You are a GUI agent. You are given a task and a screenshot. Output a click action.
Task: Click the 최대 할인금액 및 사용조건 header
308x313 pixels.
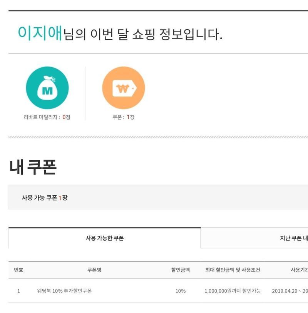(x=233, y=270)
